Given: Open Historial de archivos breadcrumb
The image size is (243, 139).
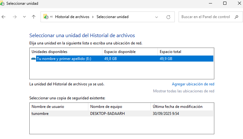Looking at the screenshot, I should tap(72, 17).
